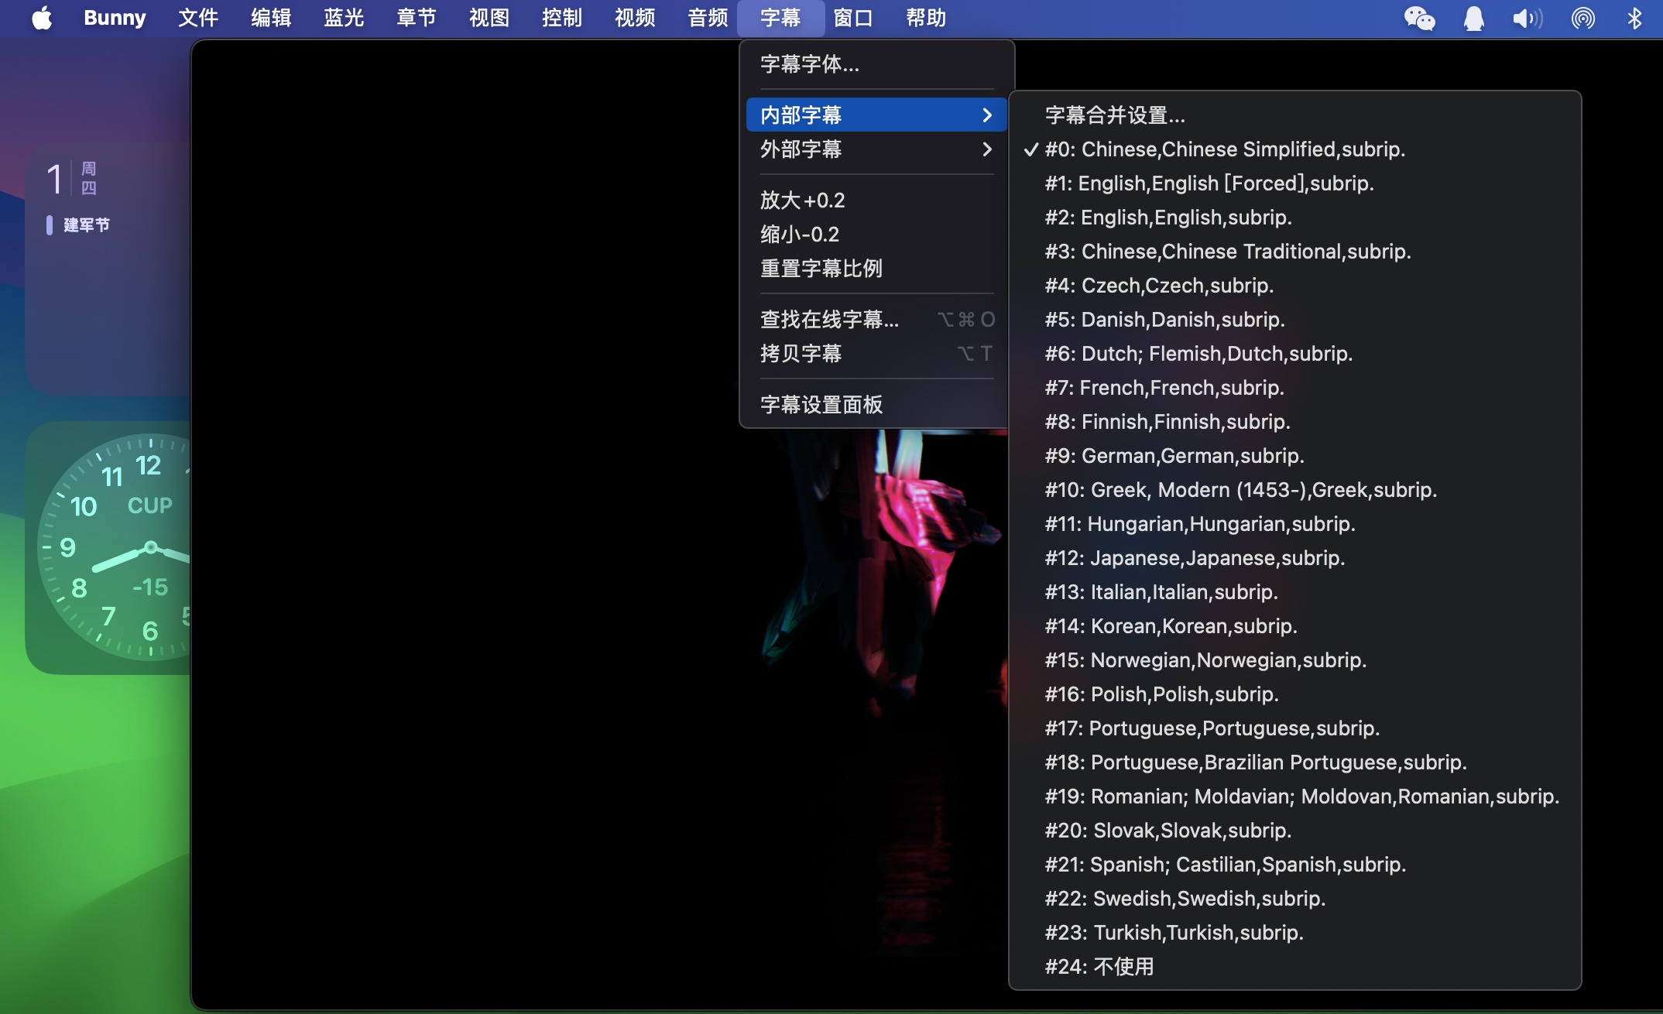The height and width of the screenshot is (1014, 1663).
Task: Choose 字幕字体... menu entry
Action: pyautogui.click(x=876, y=64)
